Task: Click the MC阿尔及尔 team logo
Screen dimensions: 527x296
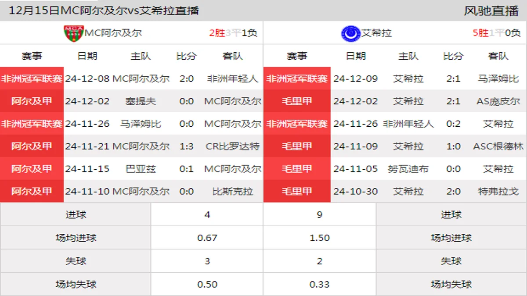Action: point(73,33)
